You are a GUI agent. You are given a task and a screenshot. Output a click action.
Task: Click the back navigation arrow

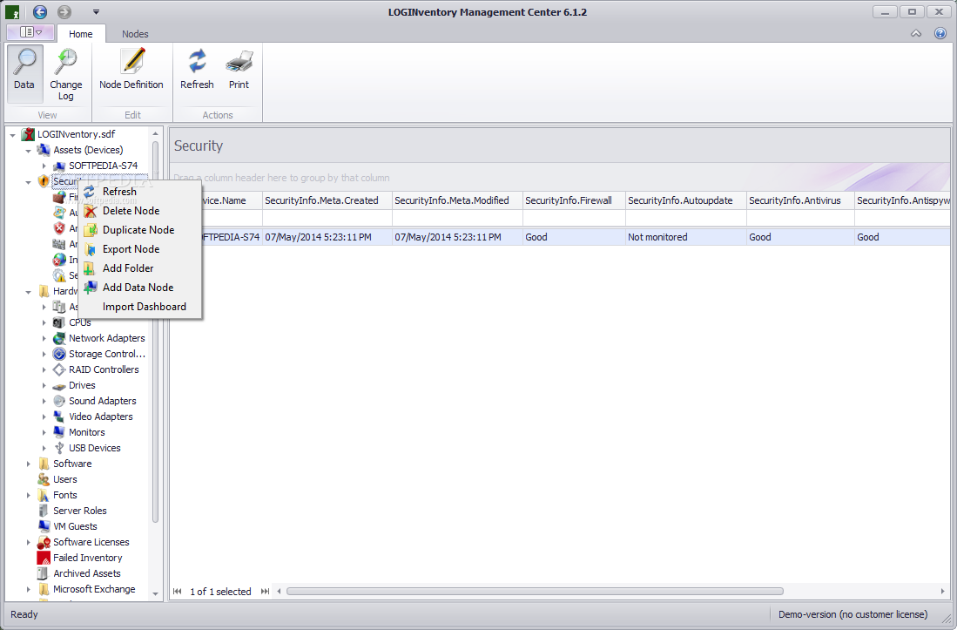tap(40, 11)
